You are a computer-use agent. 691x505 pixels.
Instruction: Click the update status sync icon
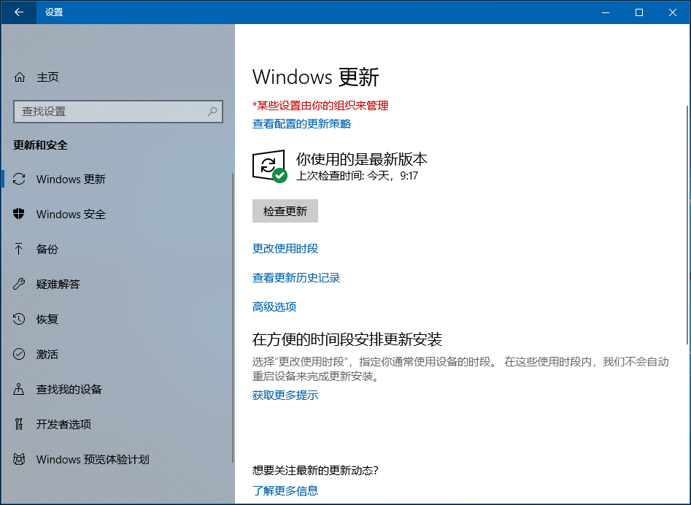click(x=268, y=166)
